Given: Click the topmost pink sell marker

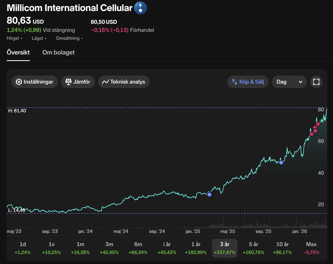Looking at the screenshot, I should [x=318, y=124].
